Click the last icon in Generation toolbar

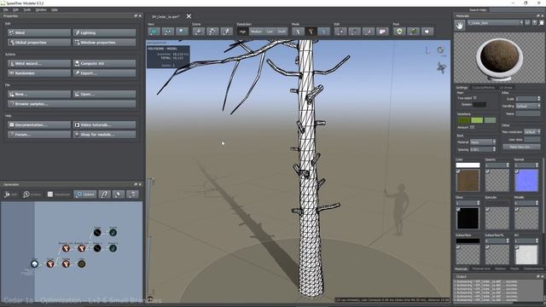point(133,194)
